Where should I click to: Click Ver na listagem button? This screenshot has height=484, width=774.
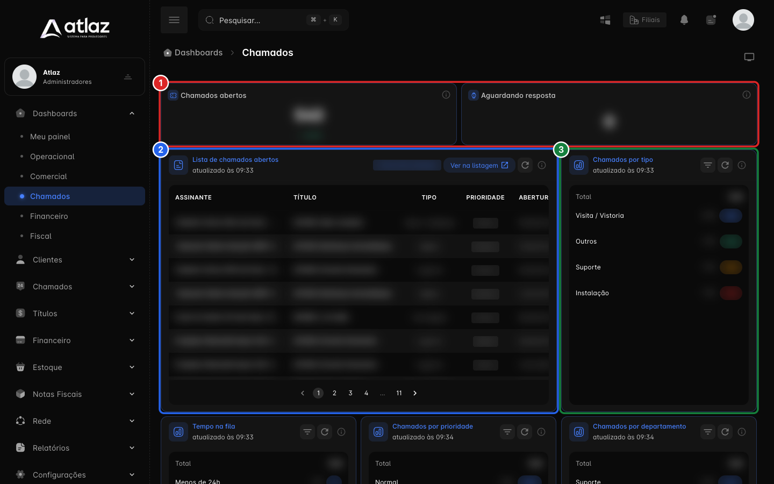pyautogui.click(x=479, y=165)
